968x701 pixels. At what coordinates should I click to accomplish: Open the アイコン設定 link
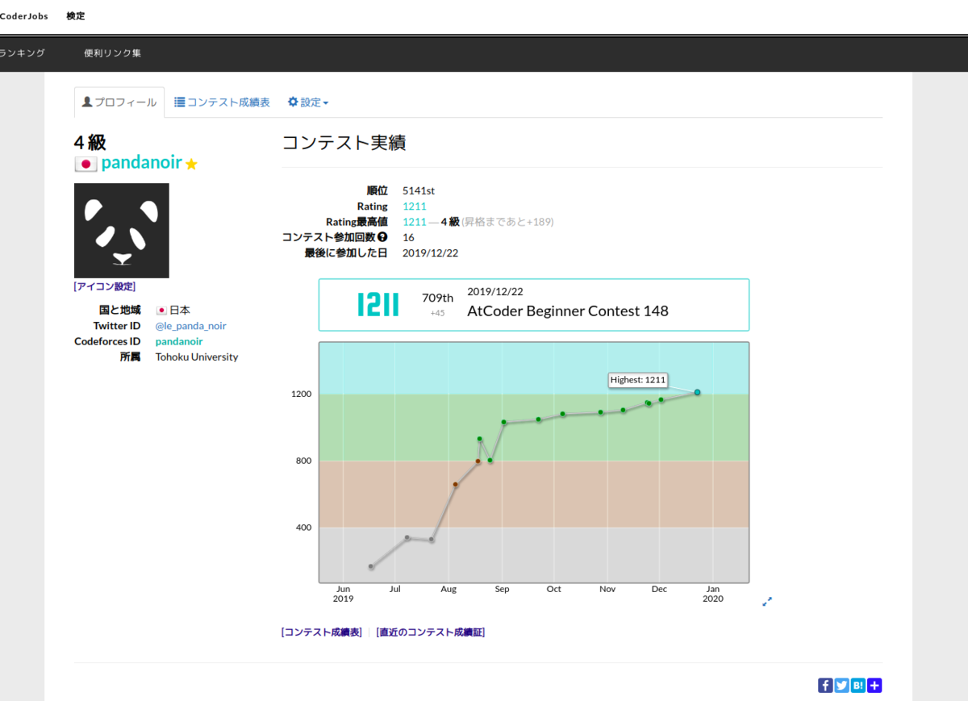104,286
